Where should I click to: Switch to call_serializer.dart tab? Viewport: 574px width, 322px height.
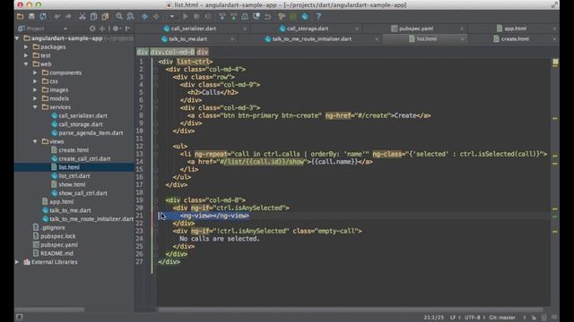(194, 29)
